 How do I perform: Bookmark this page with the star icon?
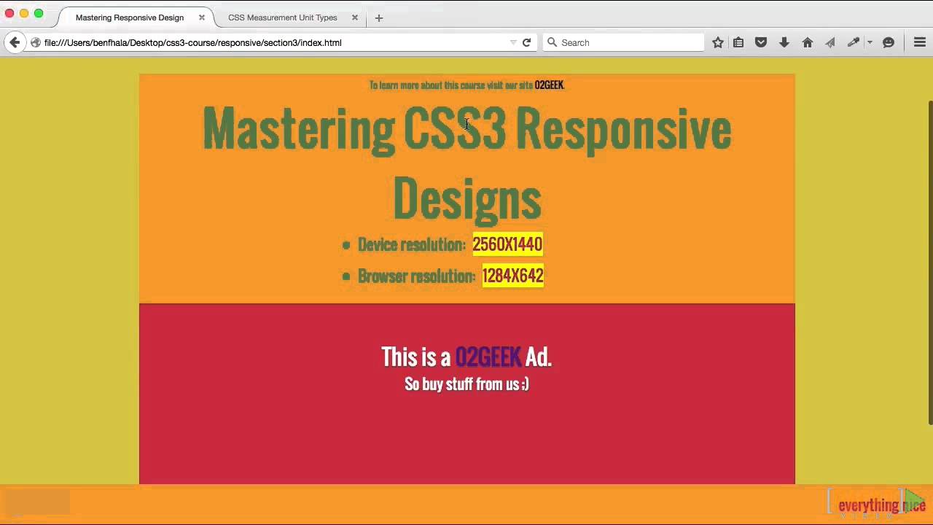click(718, 42)
